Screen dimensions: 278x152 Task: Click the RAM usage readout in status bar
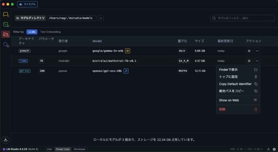click(236, 149)
